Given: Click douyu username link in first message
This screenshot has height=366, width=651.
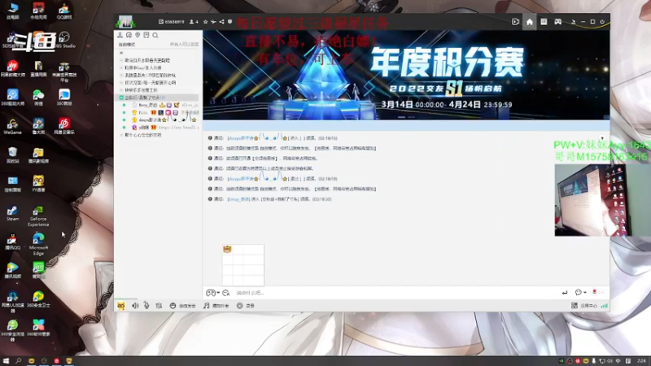Looking at the screenshot, I should (240, 137).
